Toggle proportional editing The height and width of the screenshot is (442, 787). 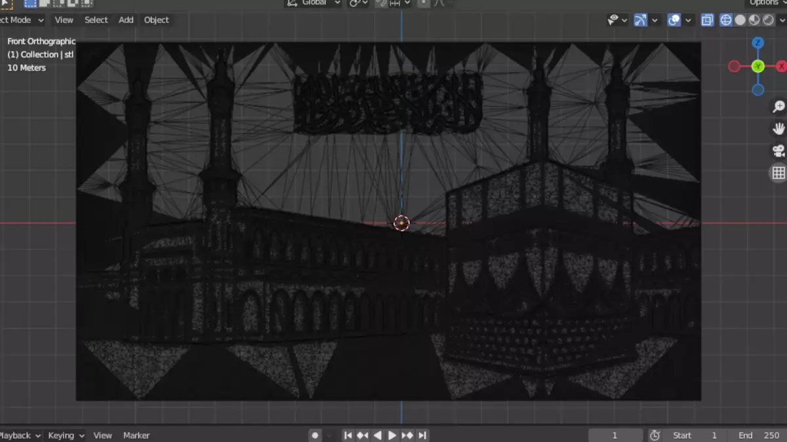[424, 3]
